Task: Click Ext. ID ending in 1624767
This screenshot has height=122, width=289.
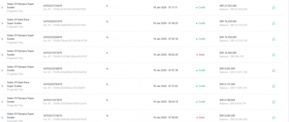Action: point(65,56)
